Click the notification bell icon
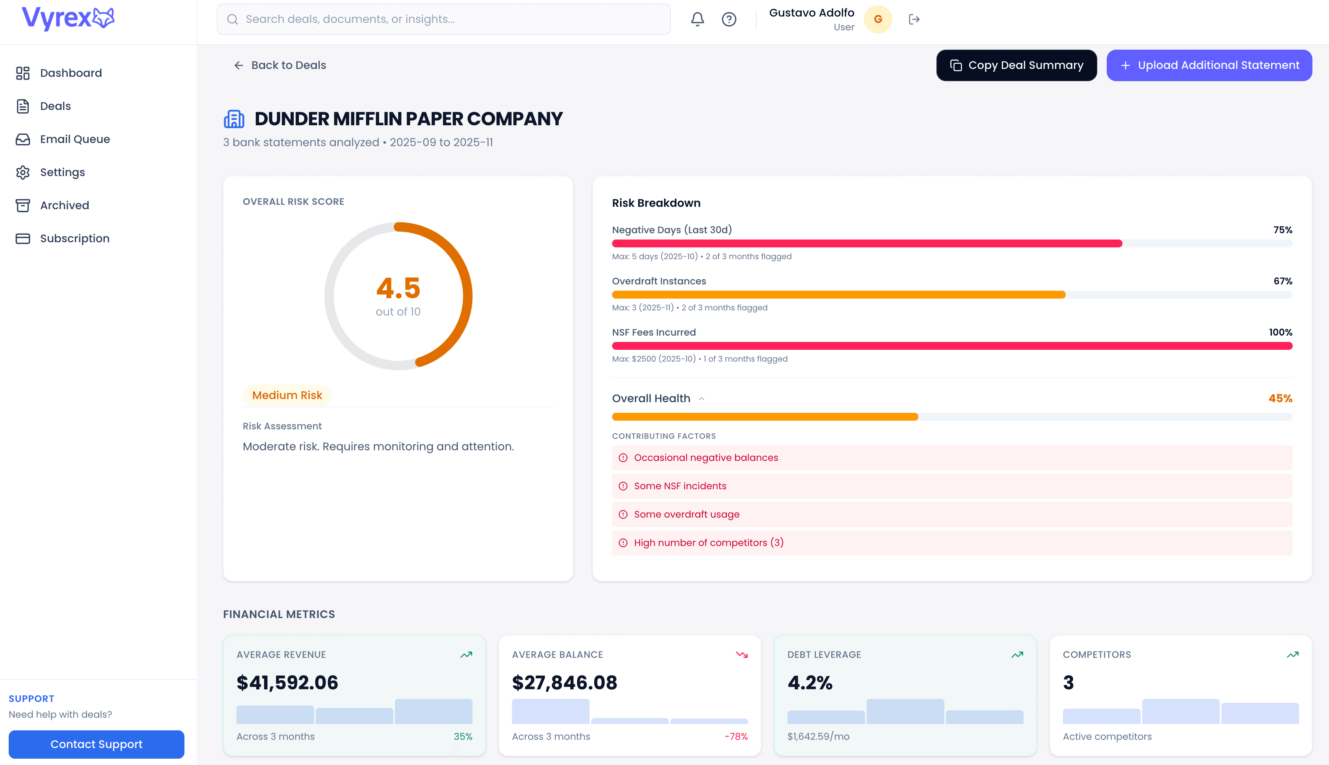This screenshot has height=765, width=1329. point(697,19)
